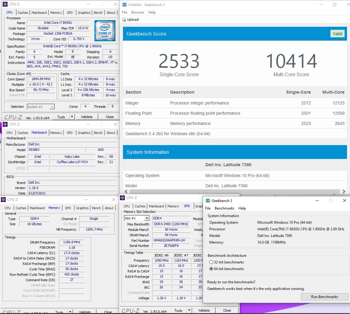
Task: Click the Floating Point row in the results table
Action: point(235,113)
